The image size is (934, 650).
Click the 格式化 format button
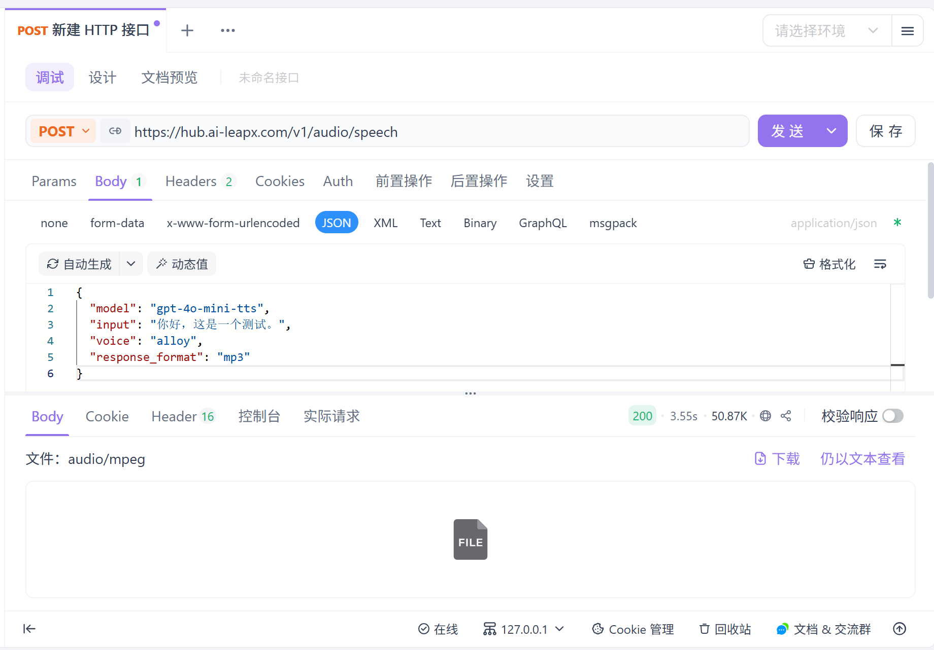[x=829, y=264]
